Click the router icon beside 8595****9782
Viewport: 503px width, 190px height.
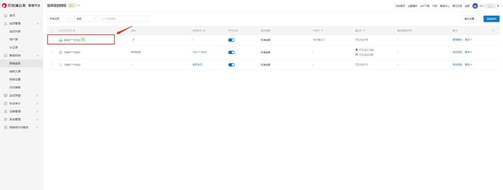pyautogui.click(x=61, y=40)
